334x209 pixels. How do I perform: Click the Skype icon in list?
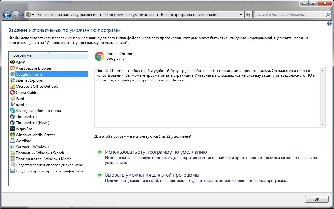click(12, 110)
